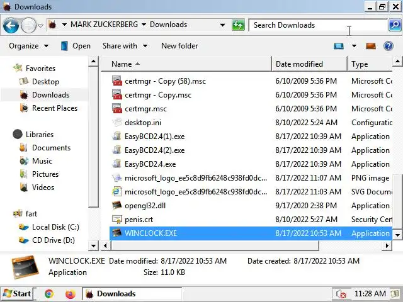Click the WINCLOCK.EXE file icon in list
The image size is (403, 302).
[116, 233]
